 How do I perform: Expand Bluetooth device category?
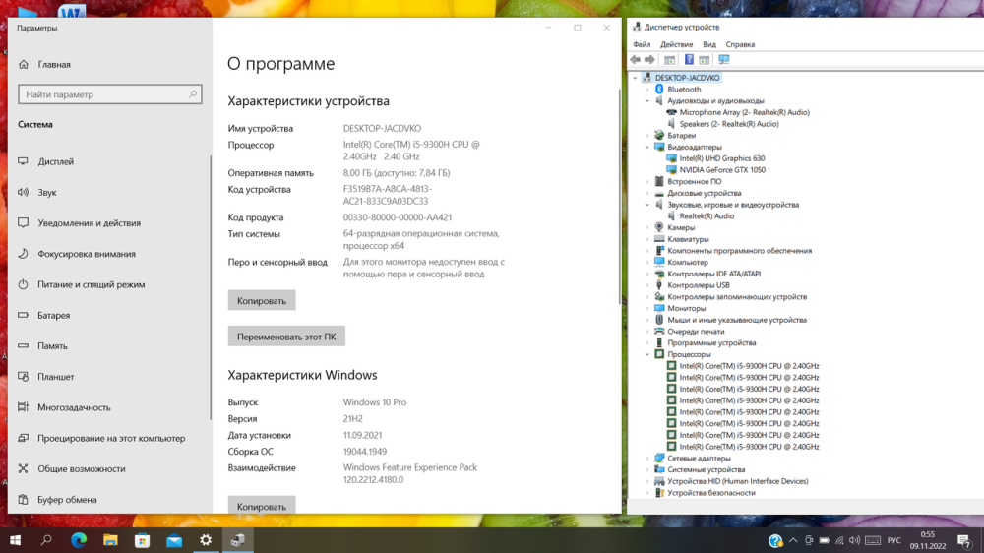[x=647, y=90]
